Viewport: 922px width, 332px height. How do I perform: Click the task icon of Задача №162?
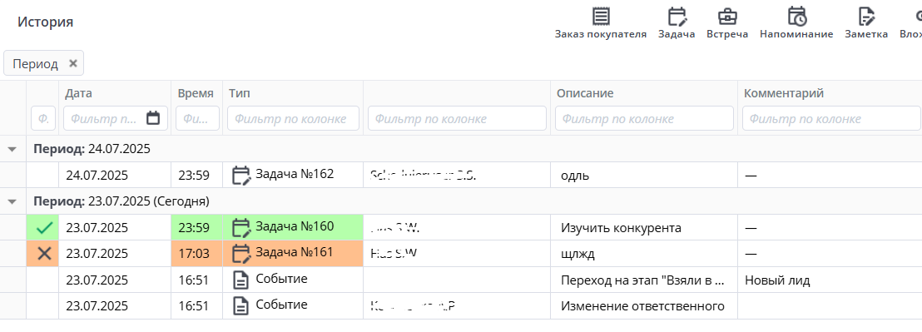[x=241, y=175]
